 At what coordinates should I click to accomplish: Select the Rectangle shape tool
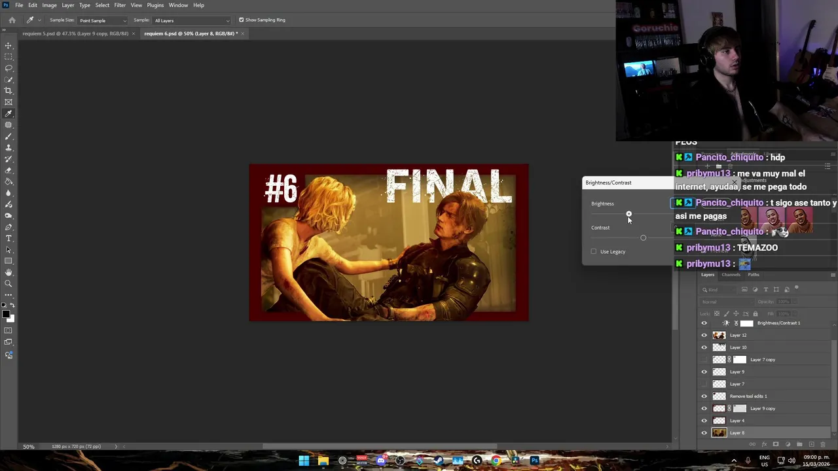[x=9, y=260]
